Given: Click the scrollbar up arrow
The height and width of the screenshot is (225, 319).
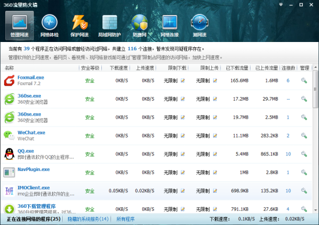Looking at the screenshot, I should [x=316, y=67].
